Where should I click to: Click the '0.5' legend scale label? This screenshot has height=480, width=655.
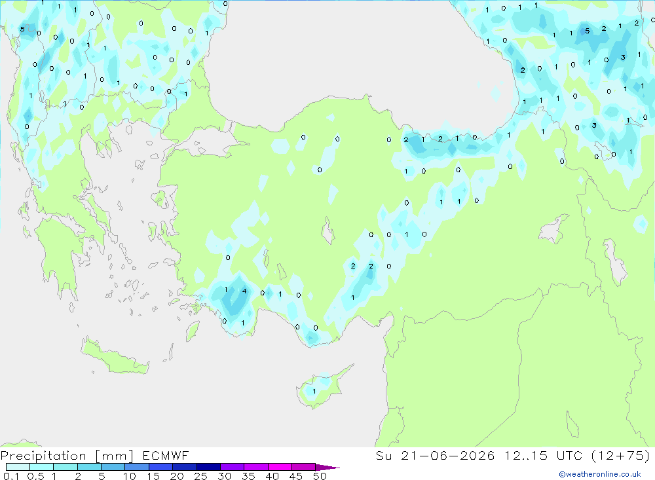(35, 476)
